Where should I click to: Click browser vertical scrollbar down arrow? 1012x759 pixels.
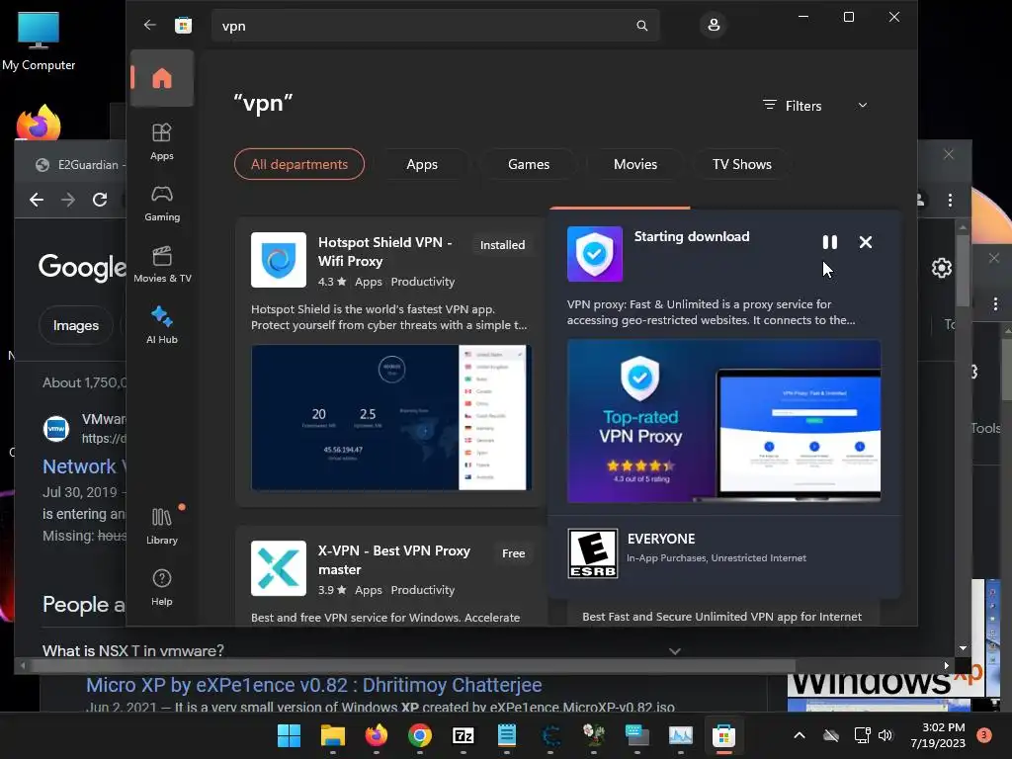tap(963, 648)
